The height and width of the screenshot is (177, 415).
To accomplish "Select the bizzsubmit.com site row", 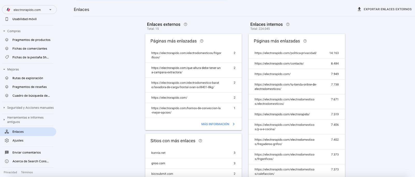I will coord(193,173).
